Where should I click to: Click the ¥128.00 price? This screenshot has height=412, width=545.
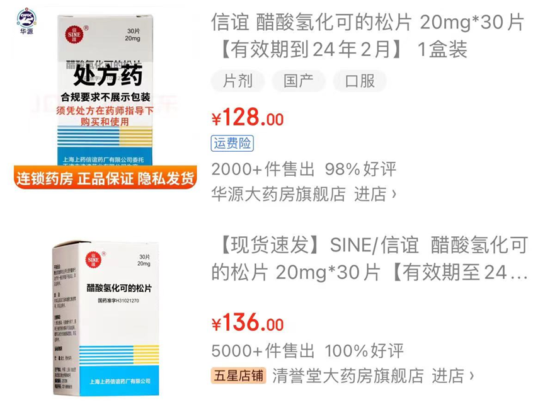[x=248, y=117]
